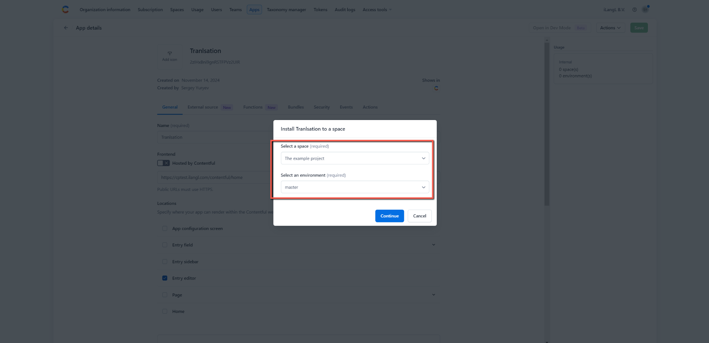This screenshot has width=709, height=343.
Task: Enable the App configuration screen checkbox
Action: click(x=165, y=229)
